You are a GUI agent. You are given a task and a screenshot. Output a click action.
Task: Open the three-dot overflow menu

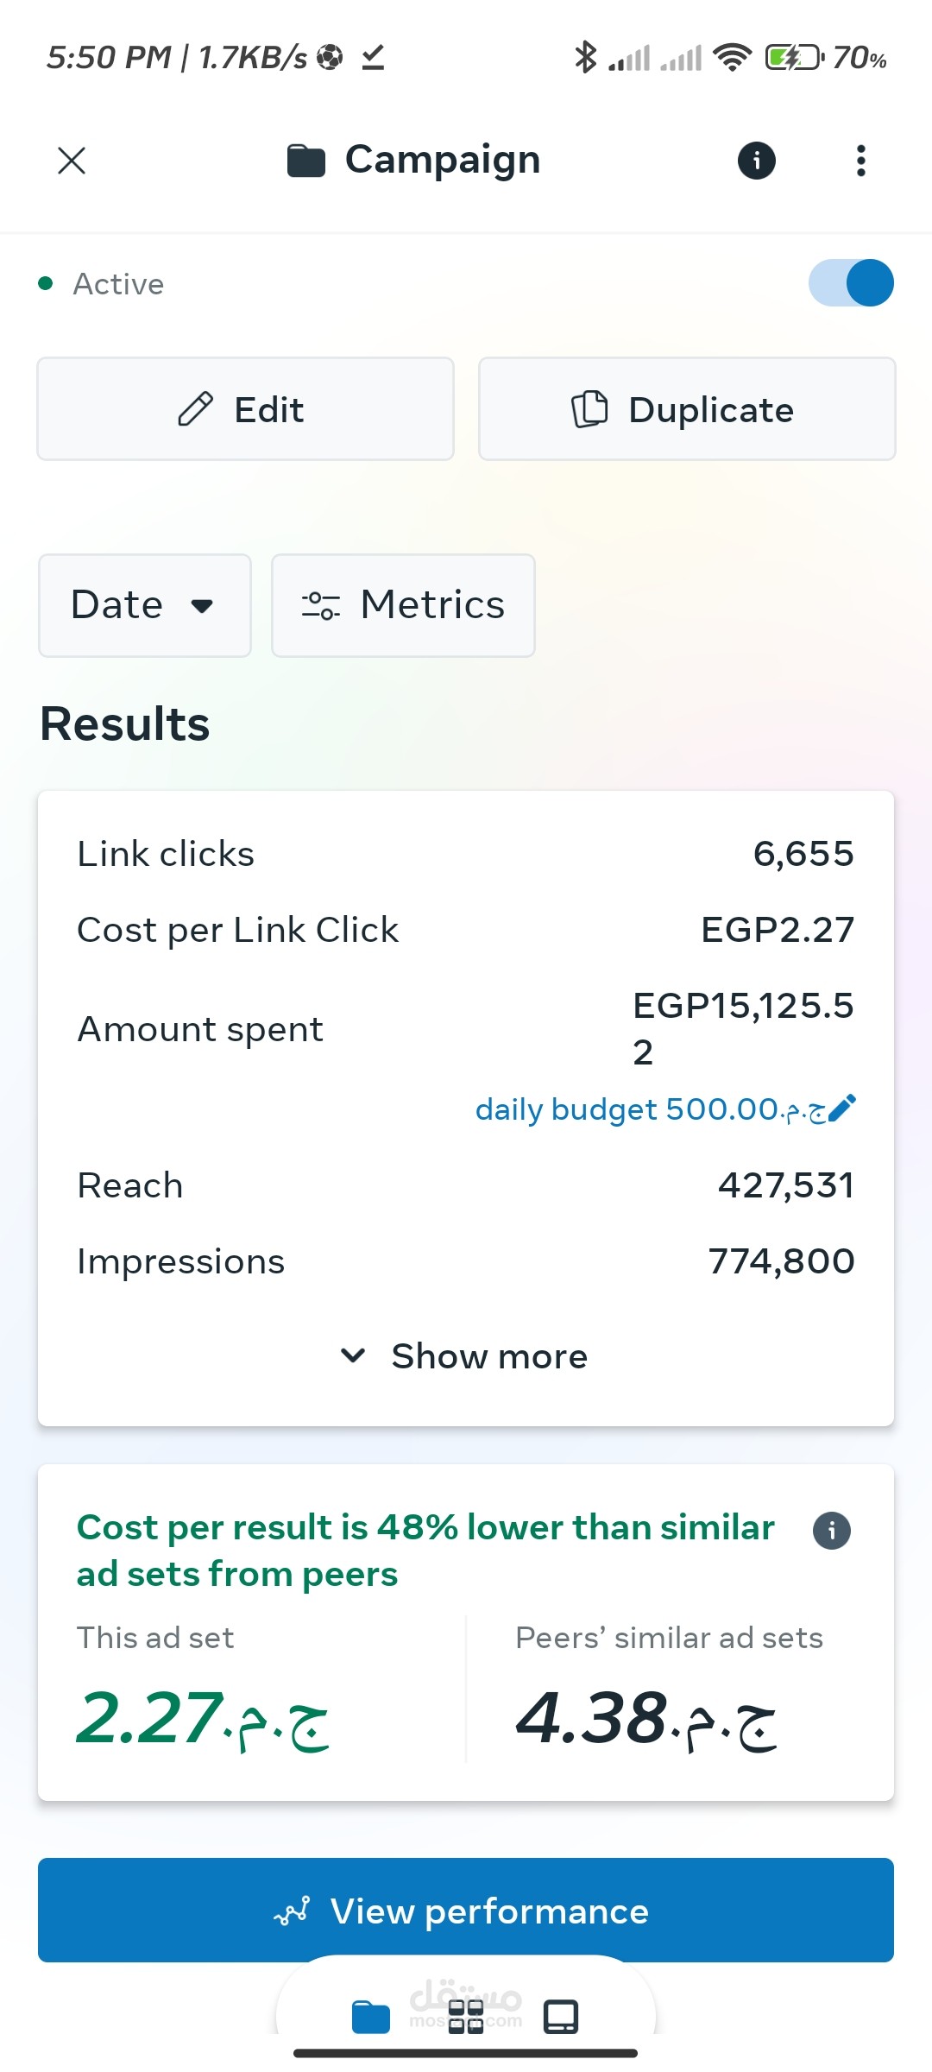pos(860,161)
